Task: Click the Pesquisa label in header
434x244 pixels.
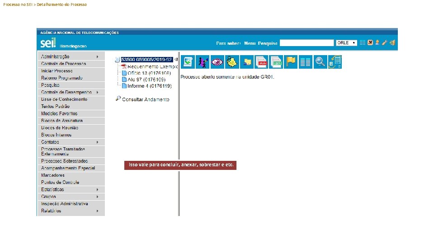Action: tap(267, 43)
